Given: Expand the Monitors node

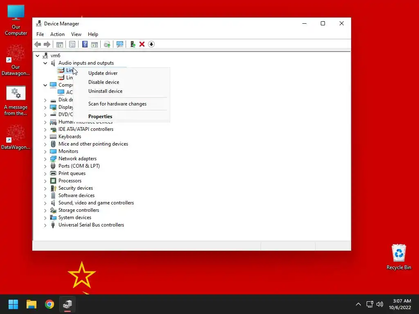Looking at the screenshot, I should 45,151.
